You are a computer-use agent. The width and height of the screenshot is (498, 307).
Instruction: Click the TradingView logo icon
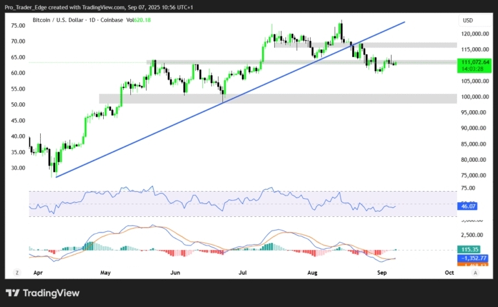click(12, 293)
